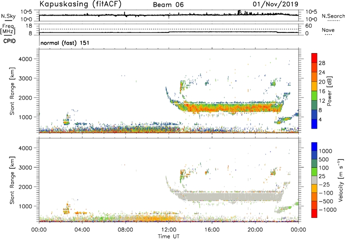The width and height of the screenshot is (345, 239).
Task: Click the '-1000' velocity scale label
Action: pos(328,210)
